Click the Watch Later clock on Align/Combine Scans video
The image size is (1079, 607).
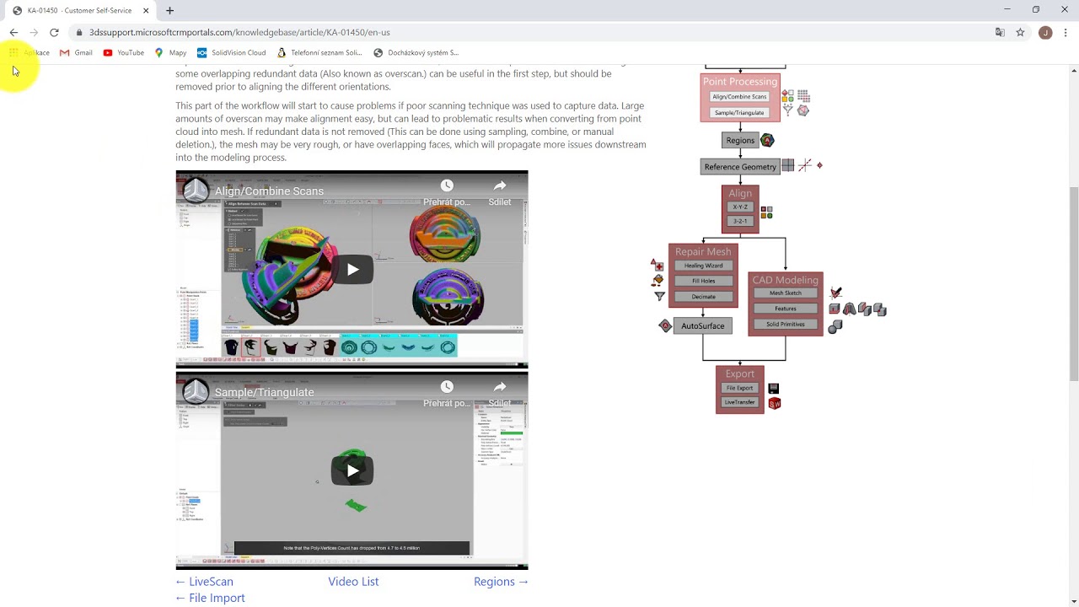(447, 185)
